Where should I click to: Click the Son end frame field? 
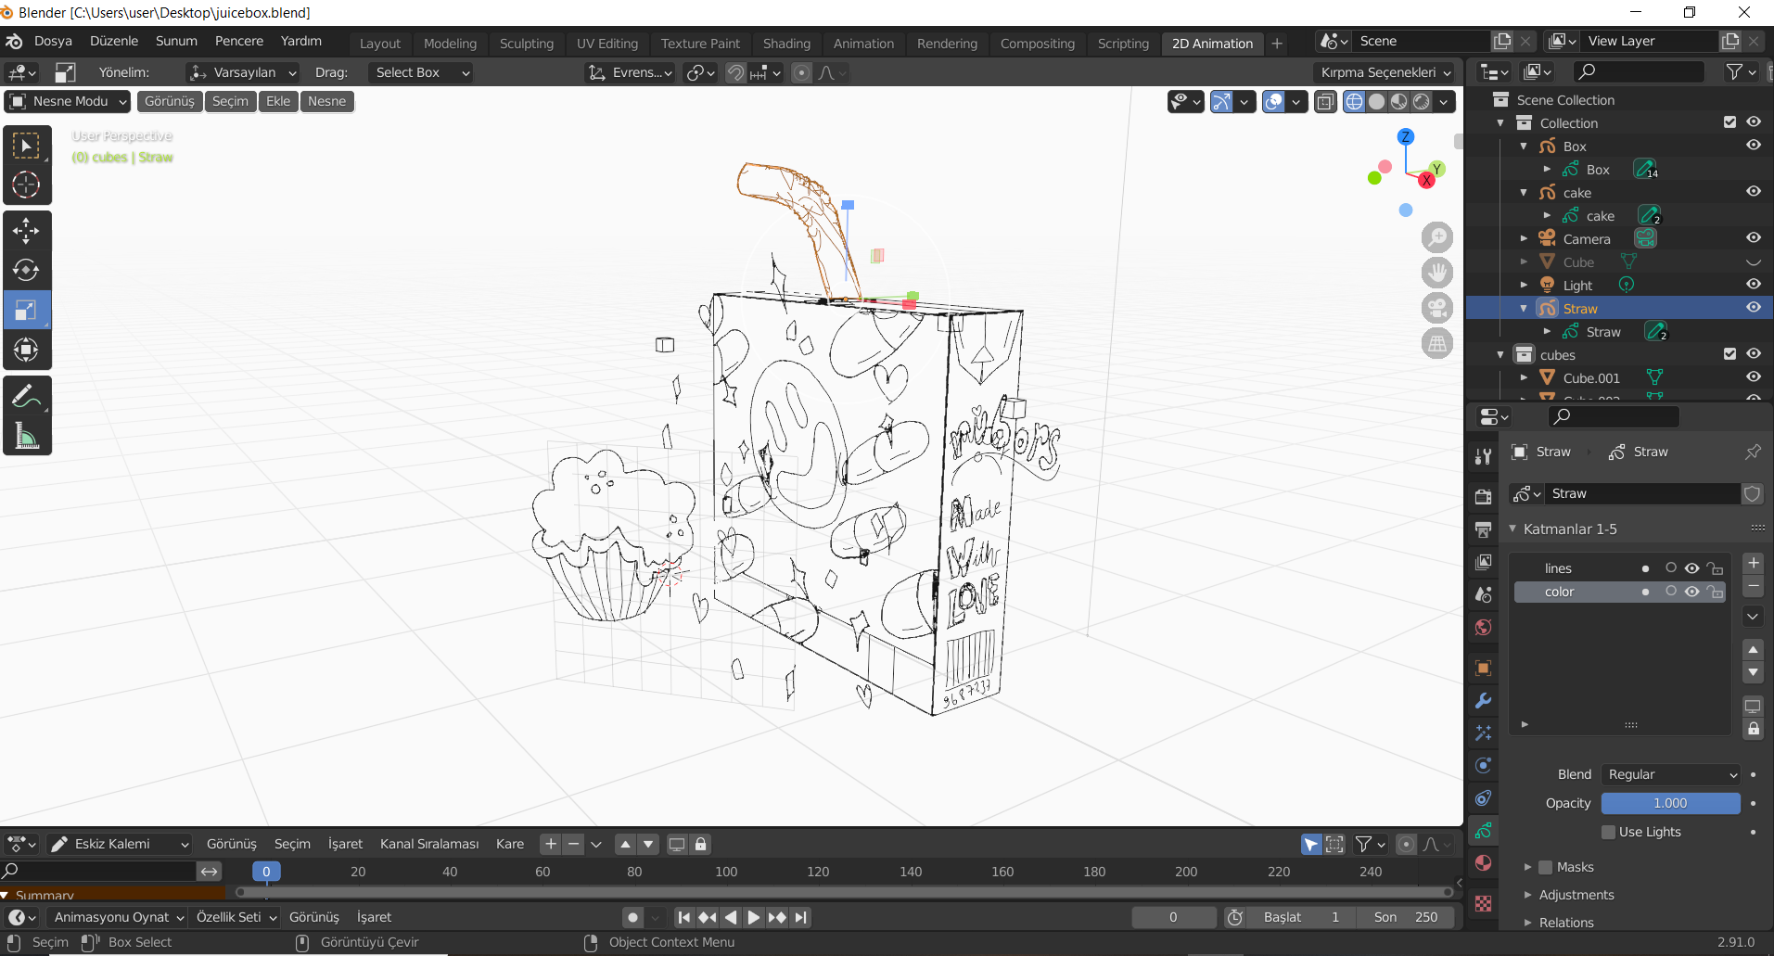tap(1405, 917)
